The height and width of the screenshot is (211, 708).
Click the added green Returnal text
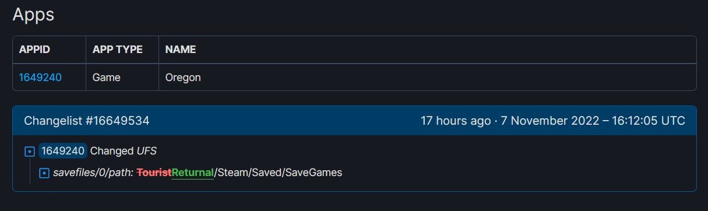(193, 173)
